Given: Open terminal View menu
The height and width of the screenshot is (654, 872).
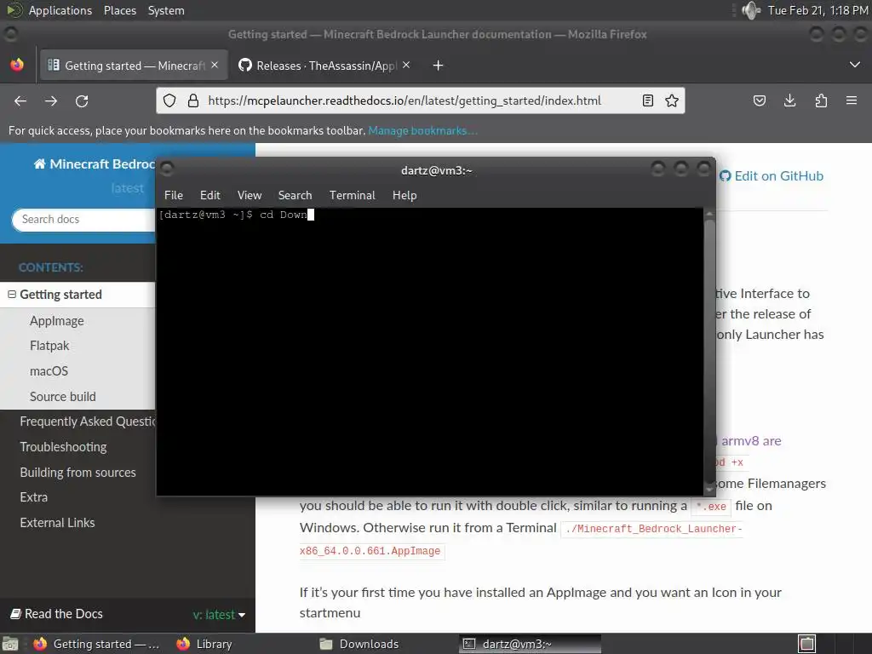Looking at the screenshot, I should tap(250, 195).
